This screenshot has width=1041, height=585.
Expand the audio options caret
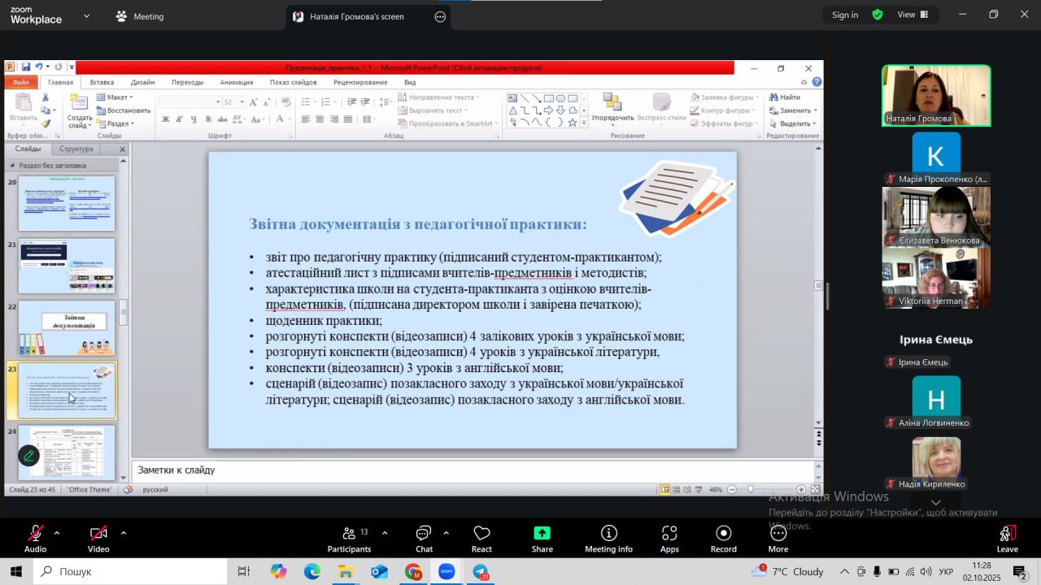tap(57, 533)
